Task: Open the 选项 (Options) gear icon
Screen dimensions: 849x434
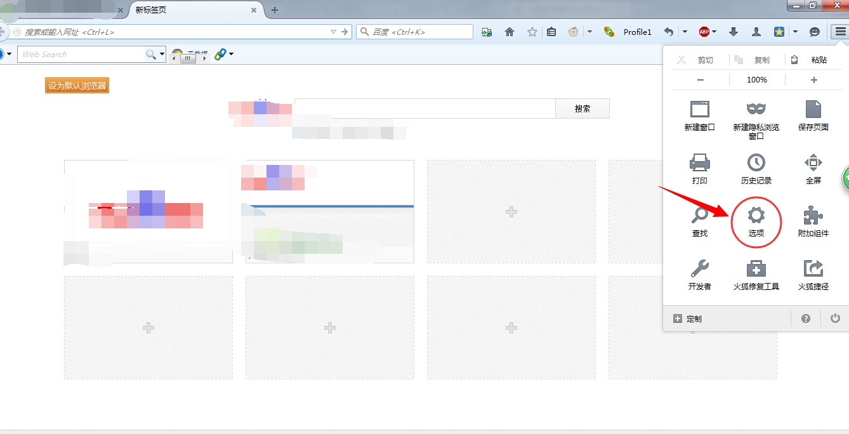Action: (x=756, y=216)
